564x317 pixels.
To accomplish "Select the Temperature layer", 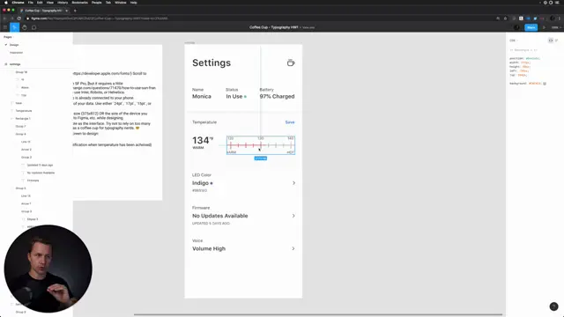I will [24, 111].
